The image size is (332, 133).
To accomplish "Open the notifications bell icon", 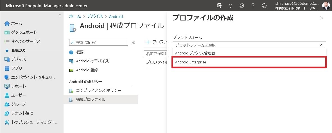I will point(231,6).
